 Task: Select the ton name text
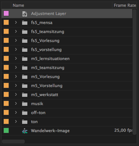click(x=34, y=122)
